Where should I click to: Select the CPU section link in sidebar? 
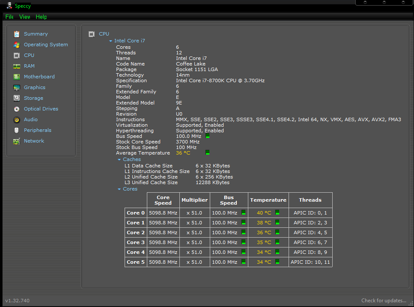tap(29, 55)
